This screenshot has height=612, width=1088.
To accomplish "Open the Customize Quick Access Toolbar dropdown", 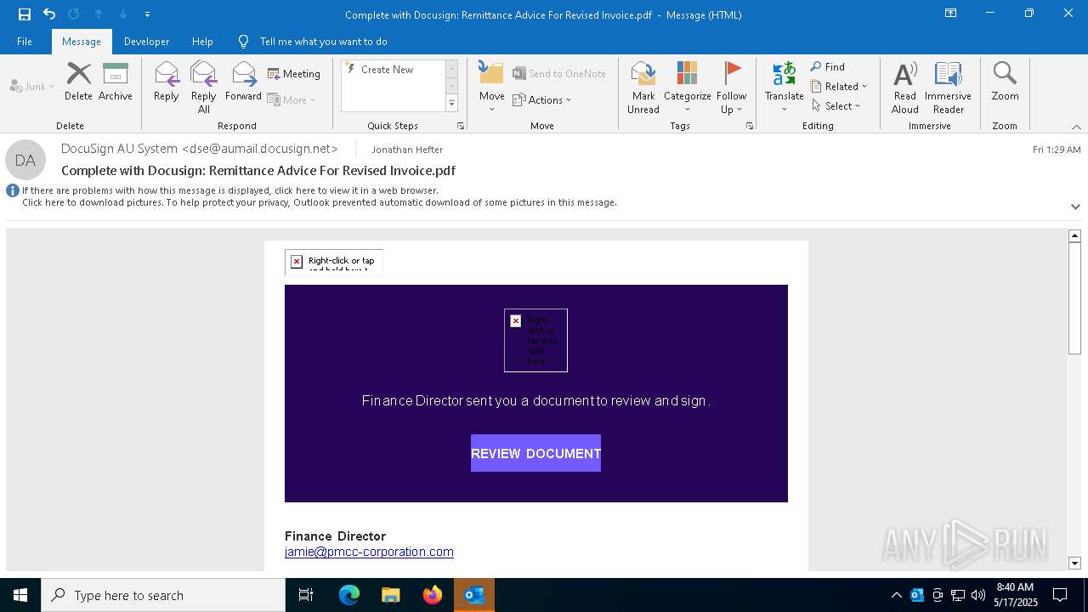I will 147,14.
